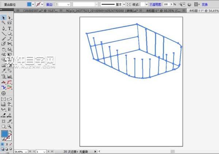The height and width of the screenshot is (154, 219).
Task: Click the 变换 transform link
Action: click(204, 4)
